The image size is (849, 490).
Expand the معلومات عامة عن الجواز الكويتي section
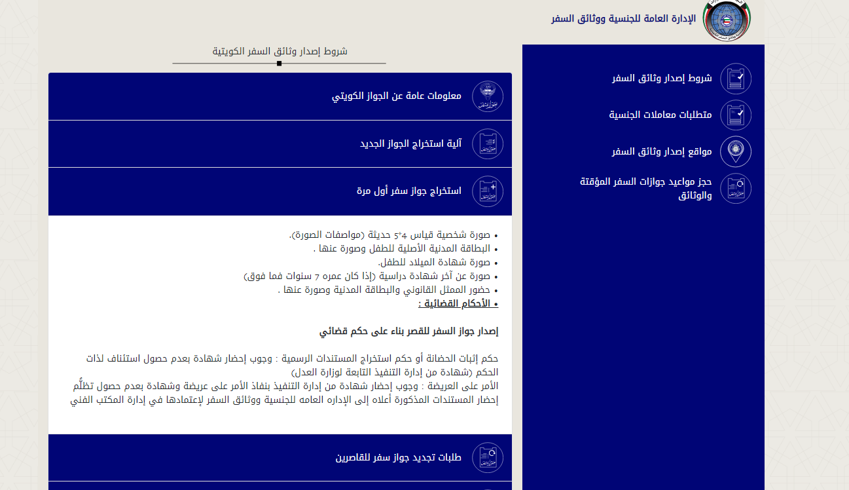tap(397, 96)
